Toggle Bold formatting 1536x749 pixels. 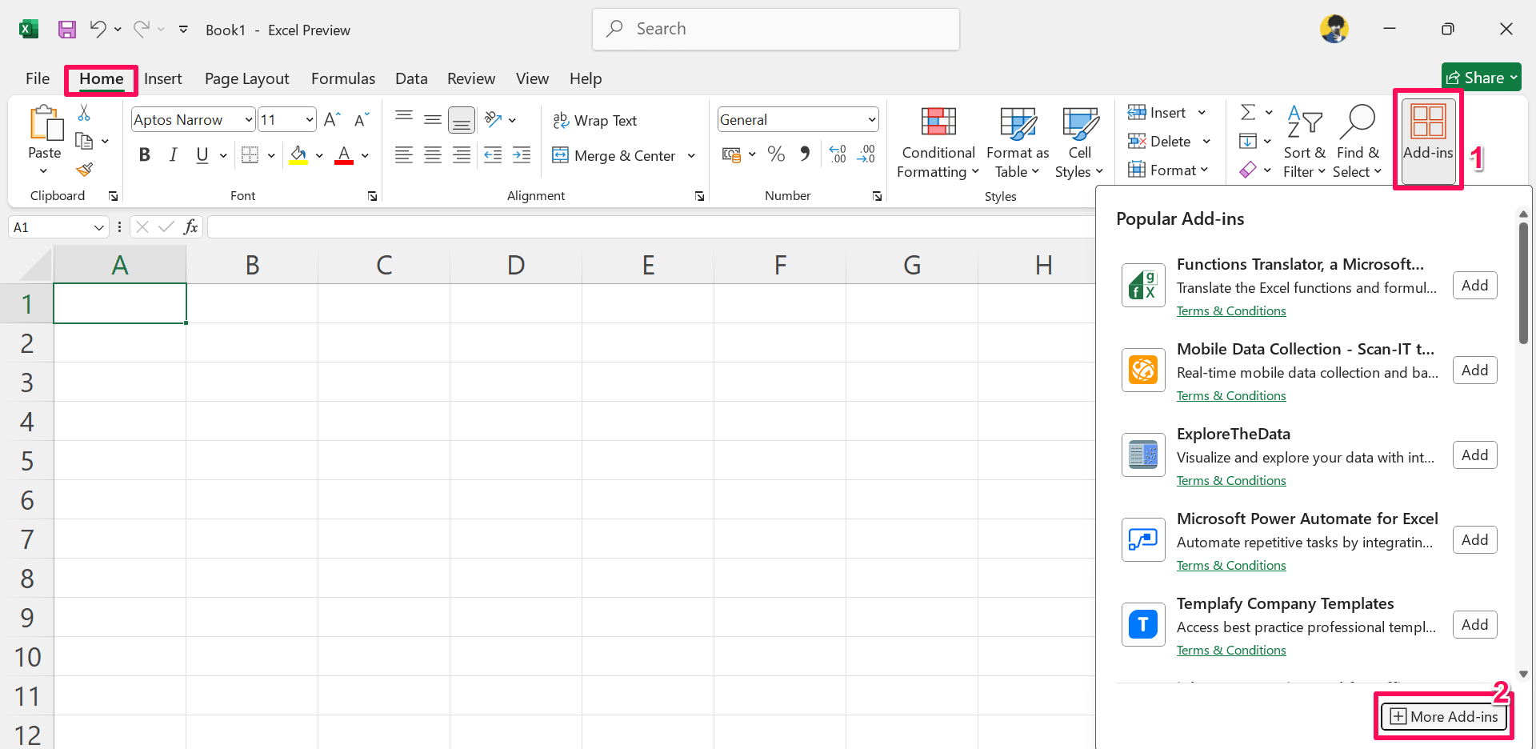[145, 154]
